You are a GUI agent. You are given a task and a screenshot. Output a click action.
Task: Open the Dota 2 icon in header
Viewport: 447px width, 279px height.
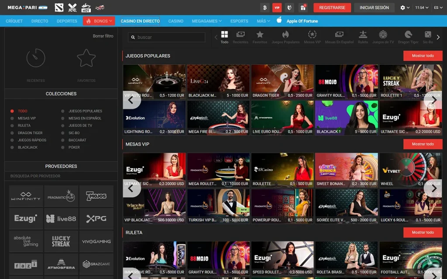59,8
